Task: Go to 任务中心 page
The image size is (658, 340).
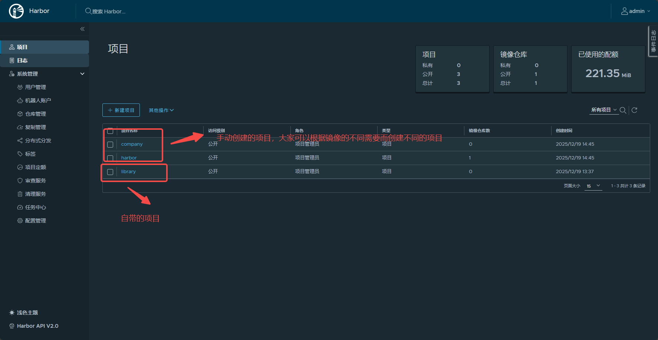Action: tap(36, 207)
